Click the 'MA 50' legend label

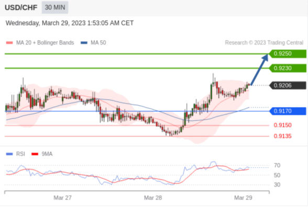point(98,43)
